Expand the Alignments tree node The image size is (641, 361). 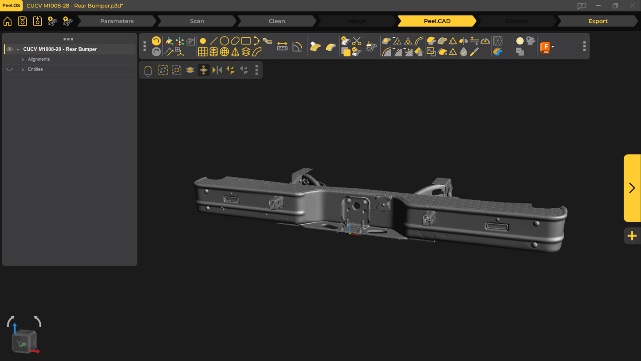point(23,60)
